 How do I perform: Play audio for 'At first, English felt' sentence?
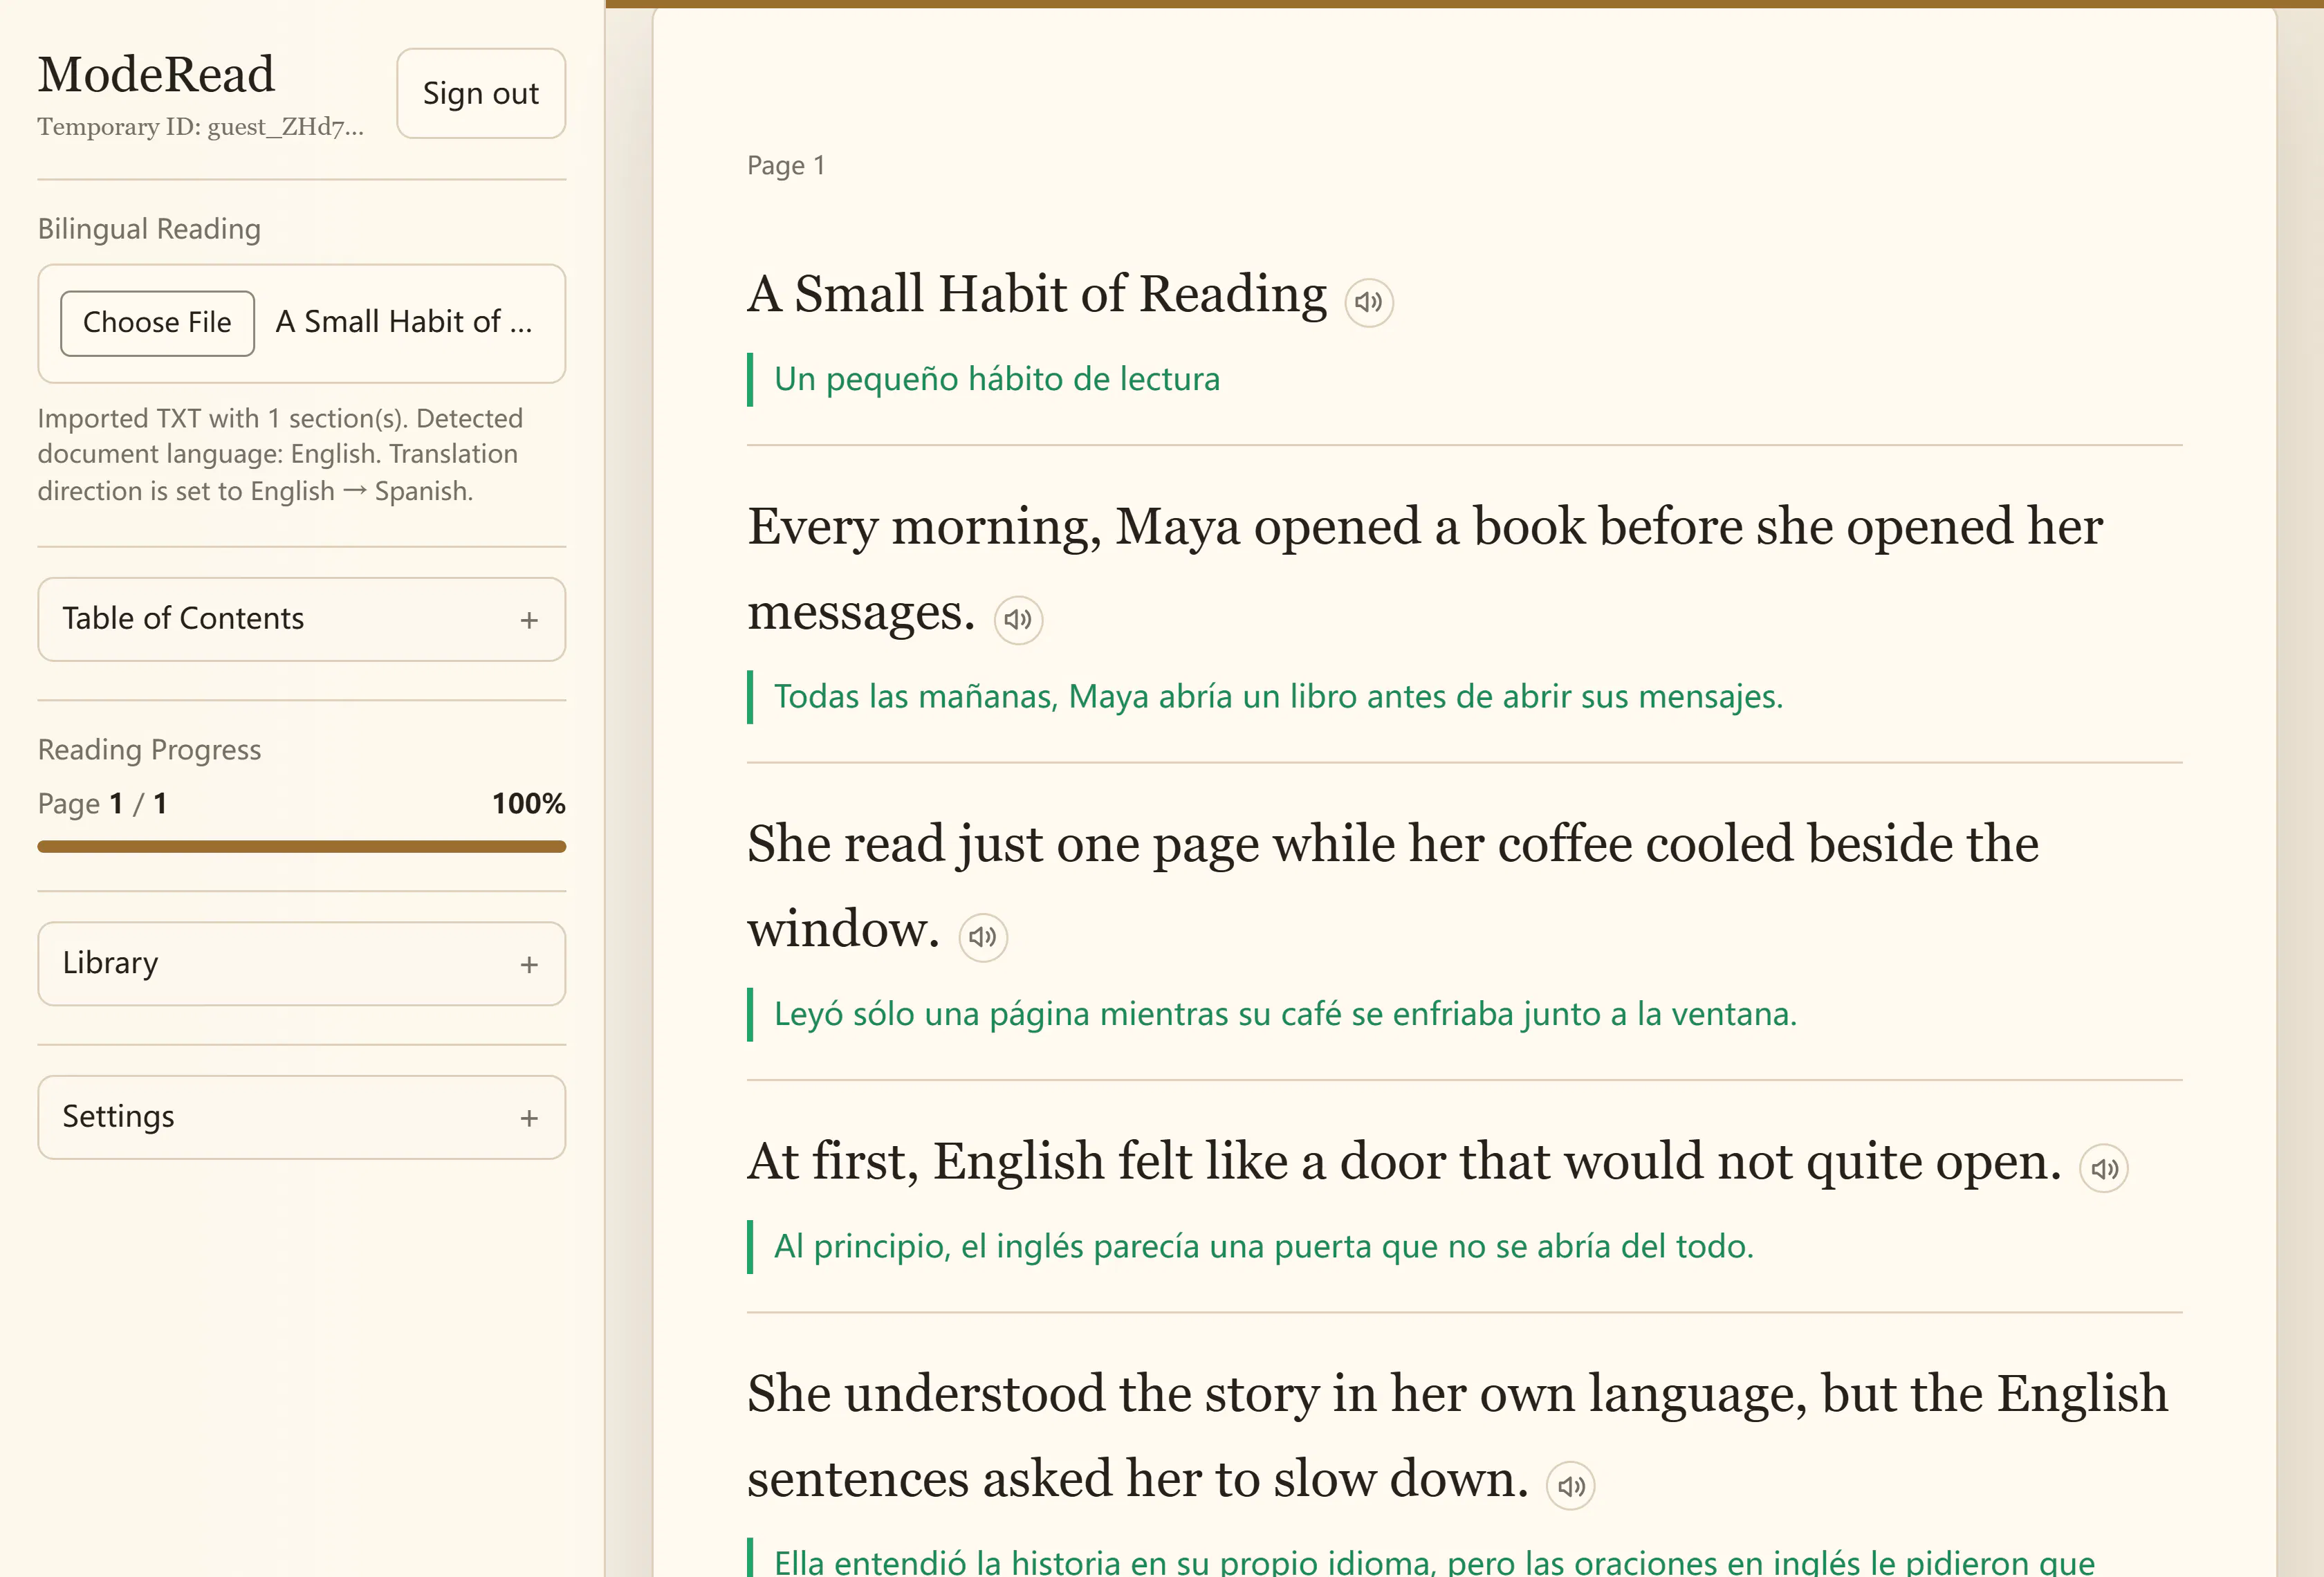(x=2104, y=1169)
